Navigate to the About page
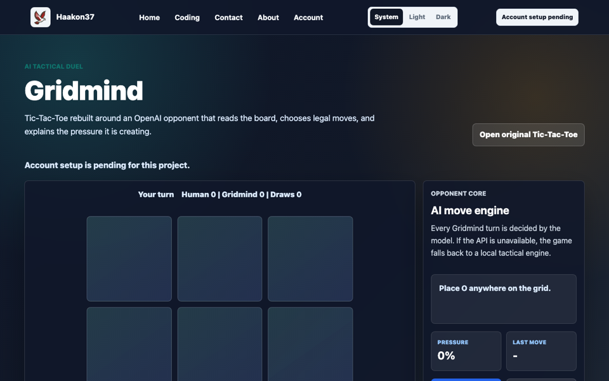 pos(268,18)
